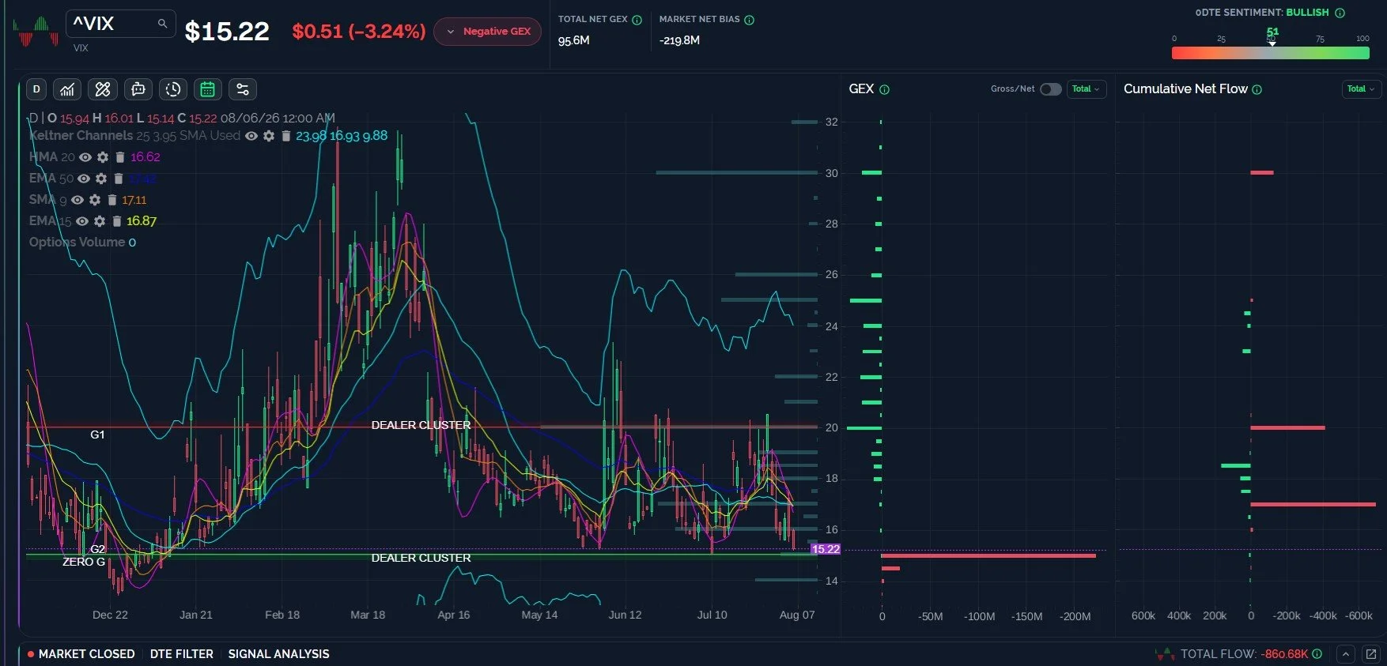Open the bottom panel in a new window
The height and width of the screenshot is (666, 1387).
pyautogui.click(x=1371, y=654)
